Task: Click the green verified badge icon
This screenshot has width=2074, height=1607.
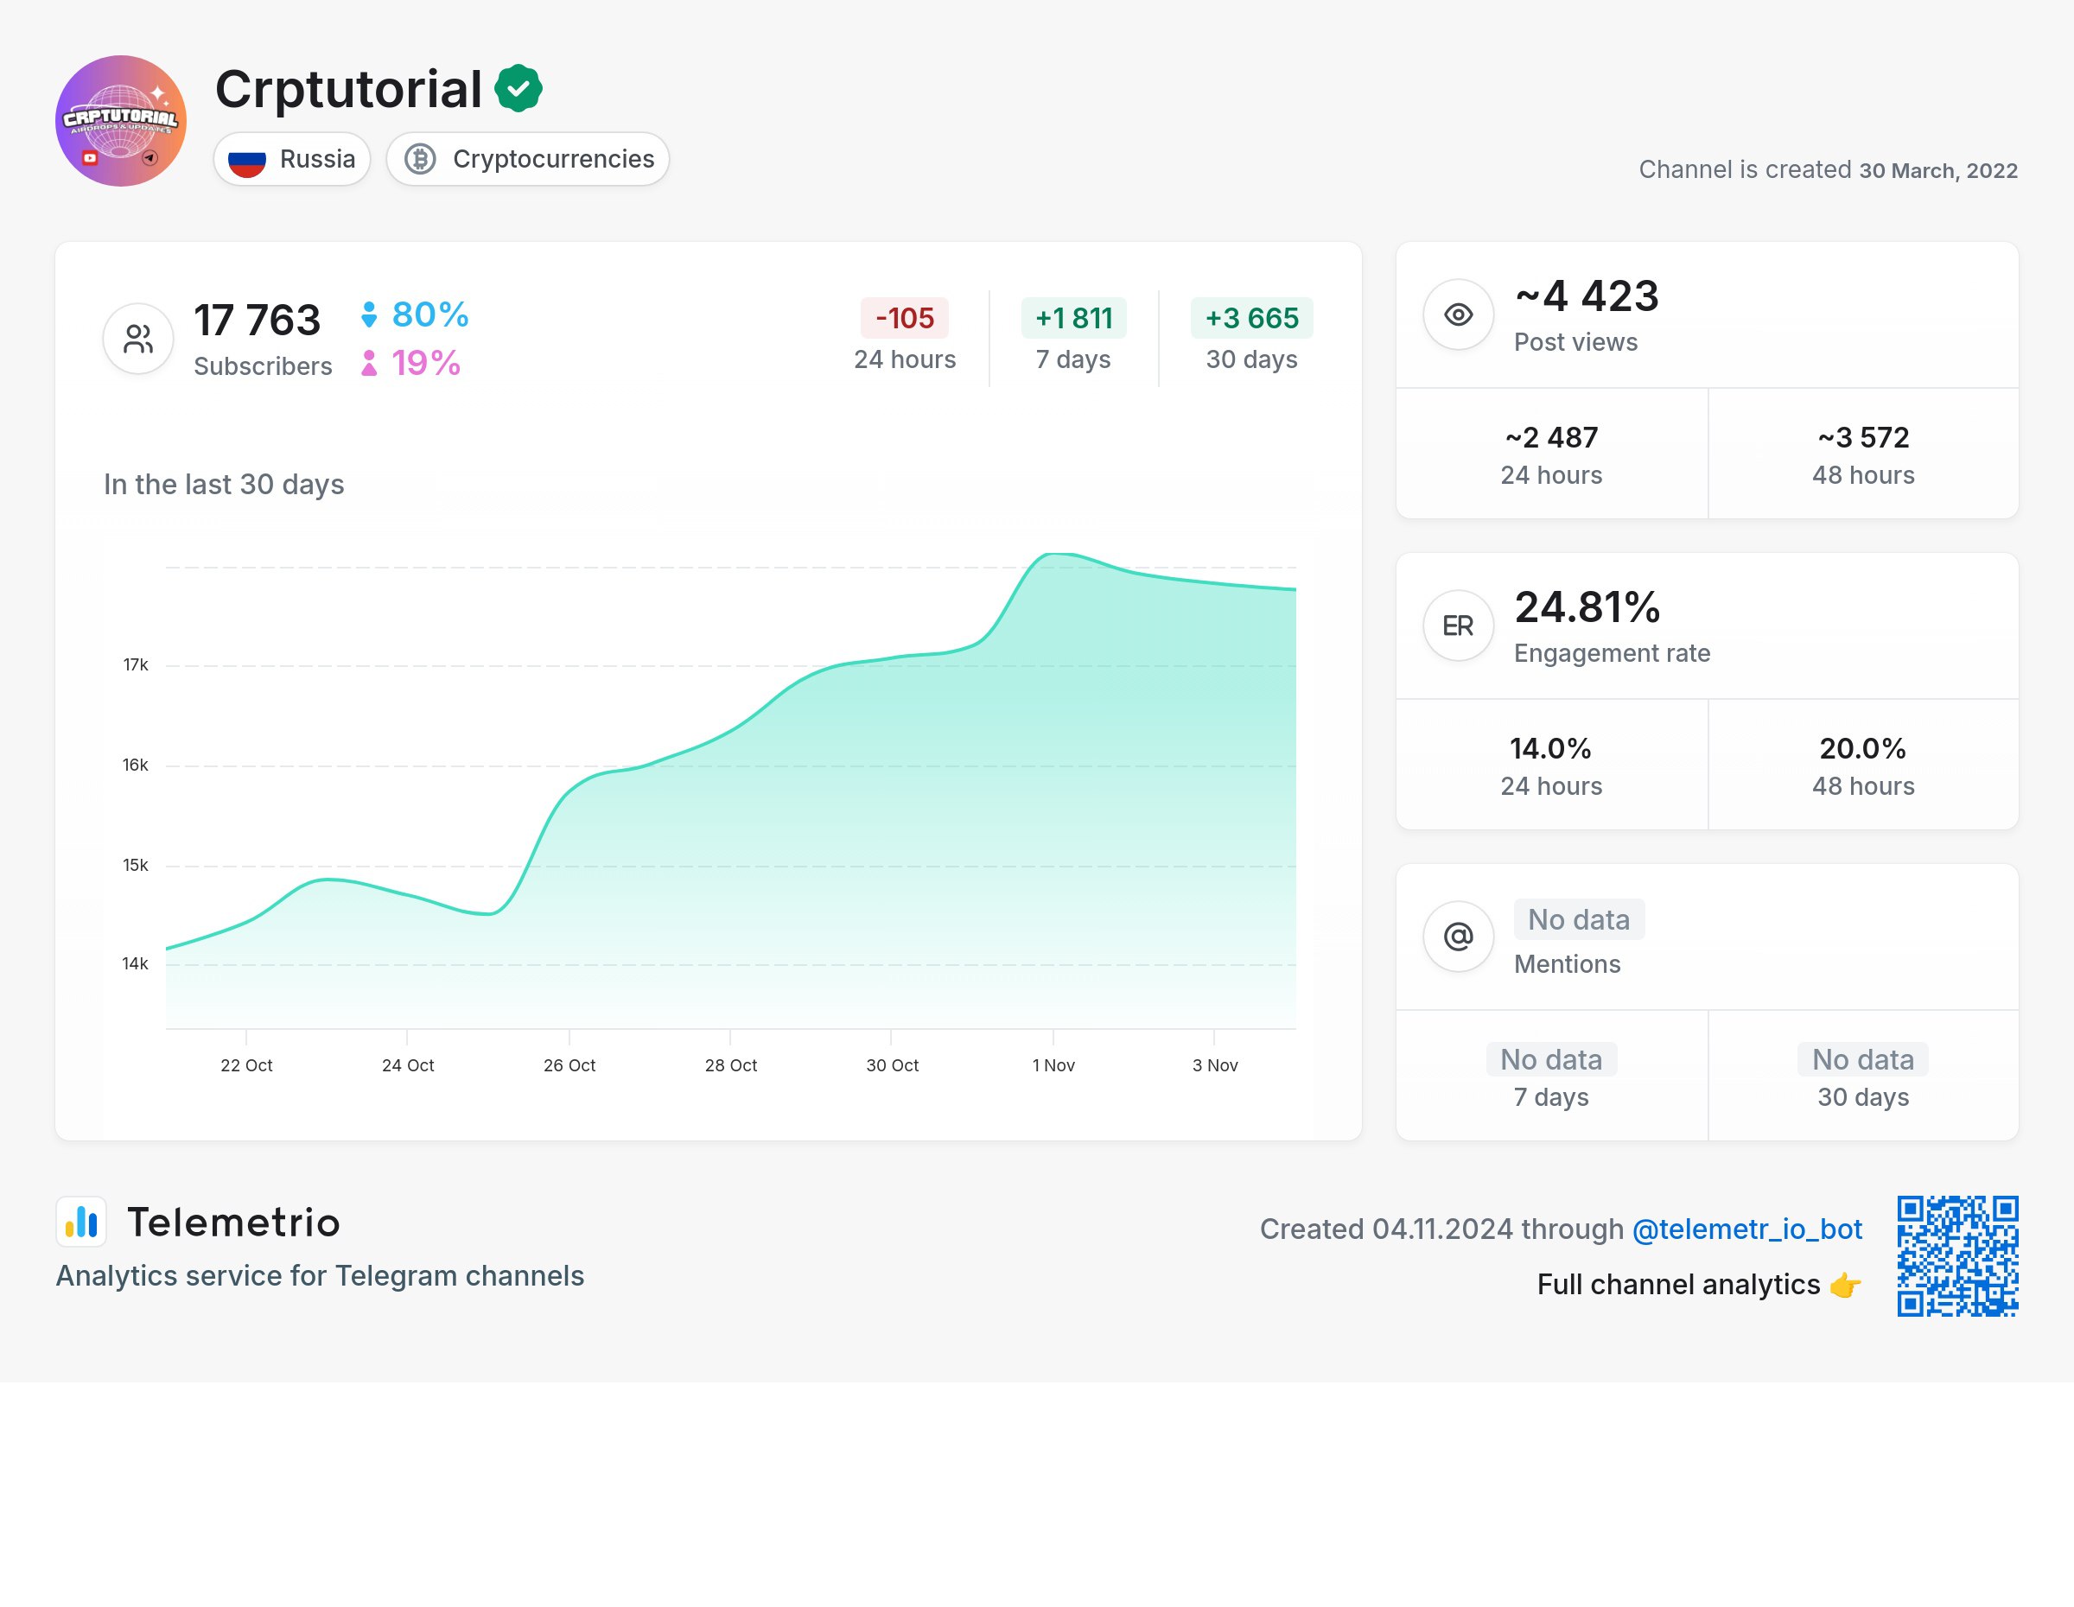Action: click(x=518, y=88)
